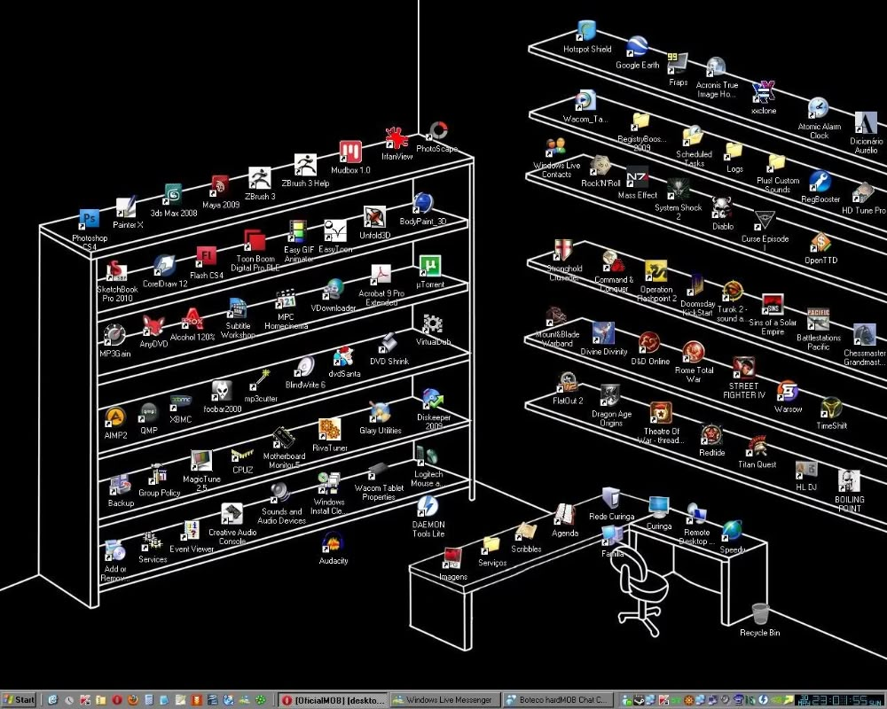Open the Photoshop CS4 shortcut
The height and width of the screenshot is (709, 887).
click(90, 220)
